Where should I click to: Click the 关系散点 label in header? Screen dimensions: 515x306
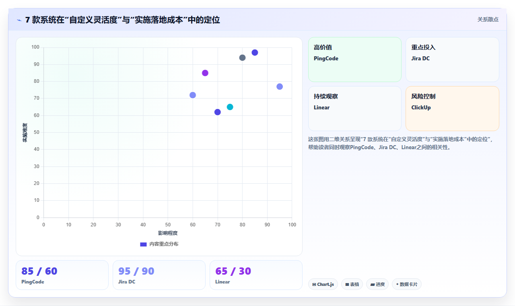coord(488,19)
